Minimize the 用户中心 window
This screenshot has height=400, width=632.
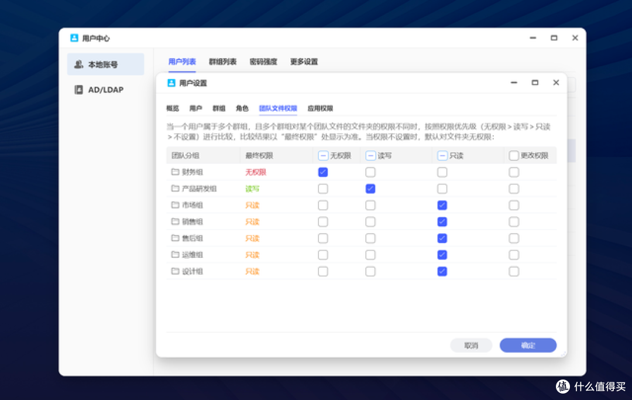click(533, 38)
